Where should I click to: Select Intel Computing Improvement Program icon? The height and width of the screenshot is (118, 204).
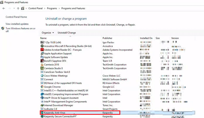click(x=42, y=94)
